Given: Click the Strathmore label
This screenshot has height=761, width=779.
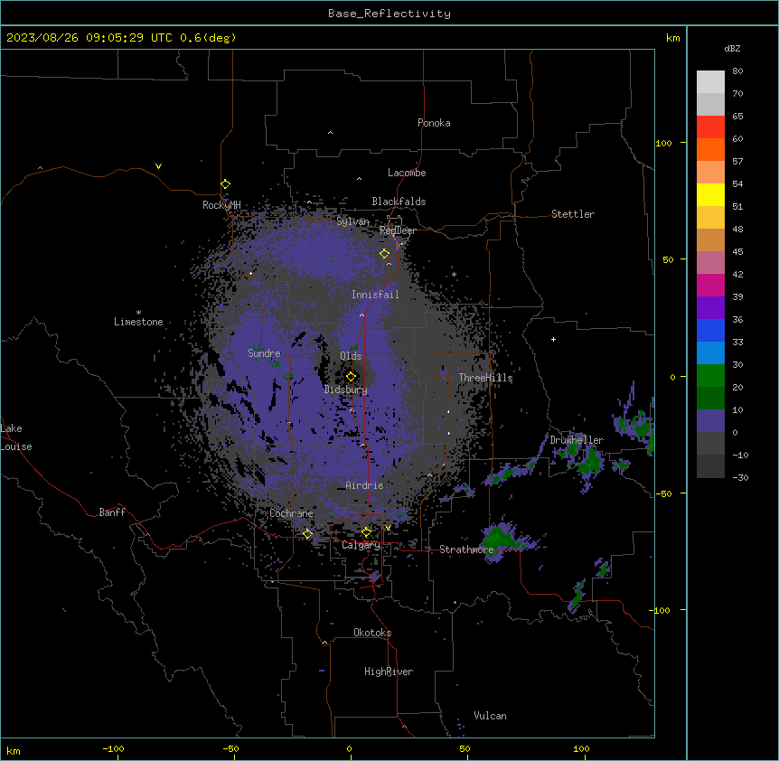Looking at the screenshot, I should coord(466,550).
